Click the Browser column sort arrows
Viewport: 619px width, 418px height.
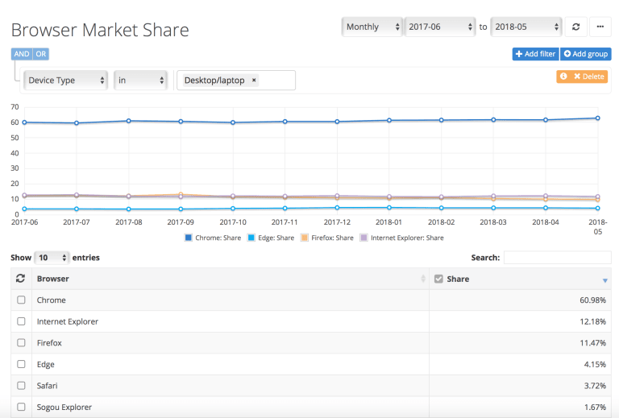423,279
